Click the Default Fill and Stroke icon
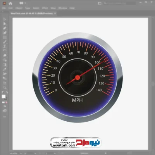 tap(3, 93)
